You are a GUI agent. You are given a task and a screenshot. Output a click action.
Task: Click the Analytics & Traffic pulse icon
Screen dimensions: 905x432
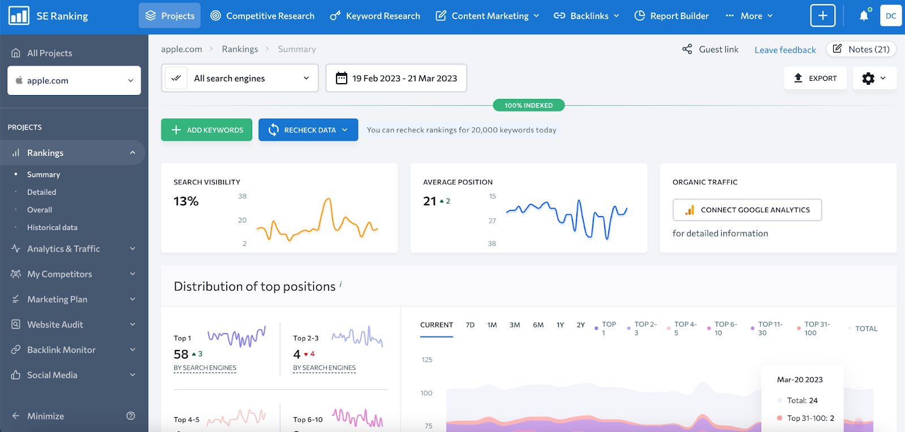point(16,248)
